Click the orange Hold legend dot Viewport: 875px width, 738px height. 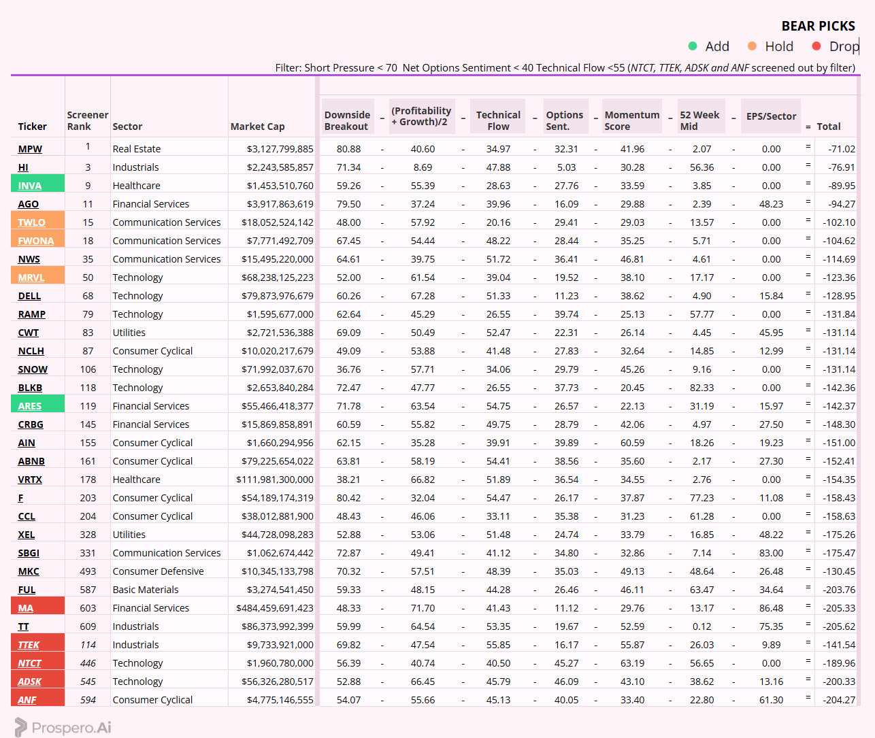click(x=752, y=46)
